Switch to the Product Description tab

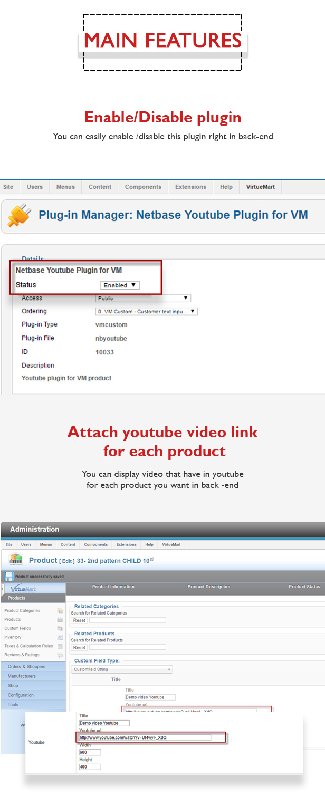point(209,587)
